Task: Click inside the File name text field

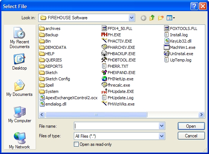Action: pos(117,126)
